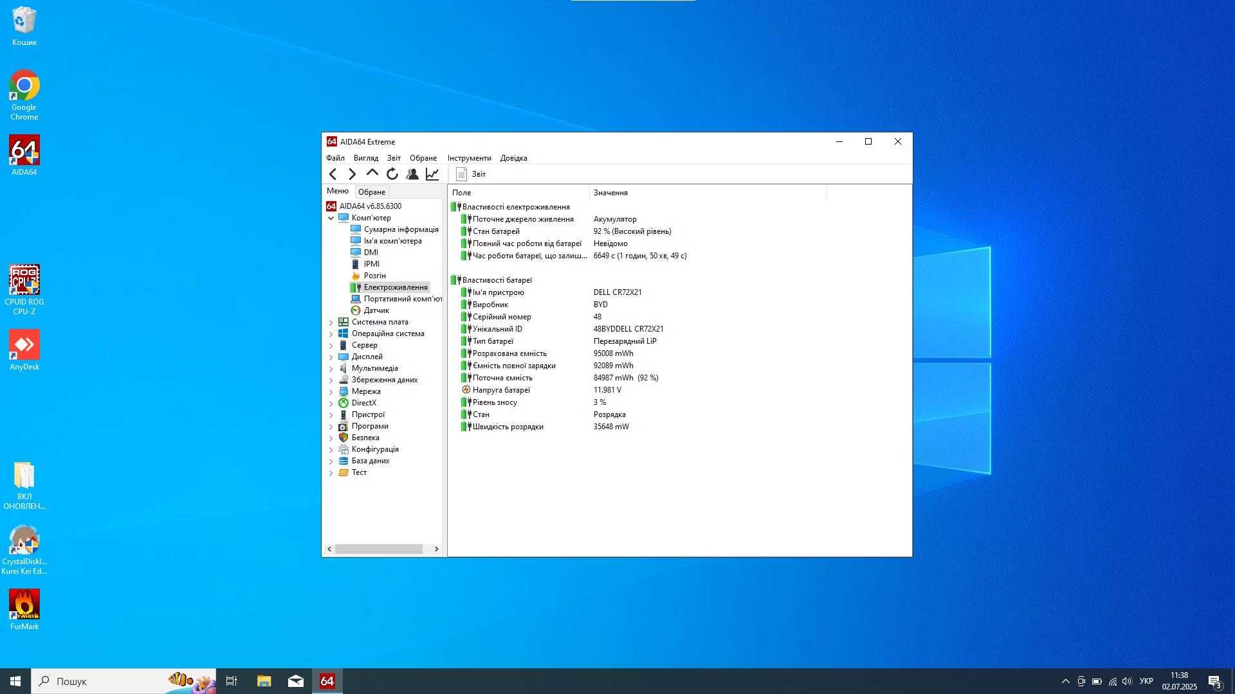This screenshot has height=694, width=1235.
Task: Click the Значення column header
Action: coord(708,192)
